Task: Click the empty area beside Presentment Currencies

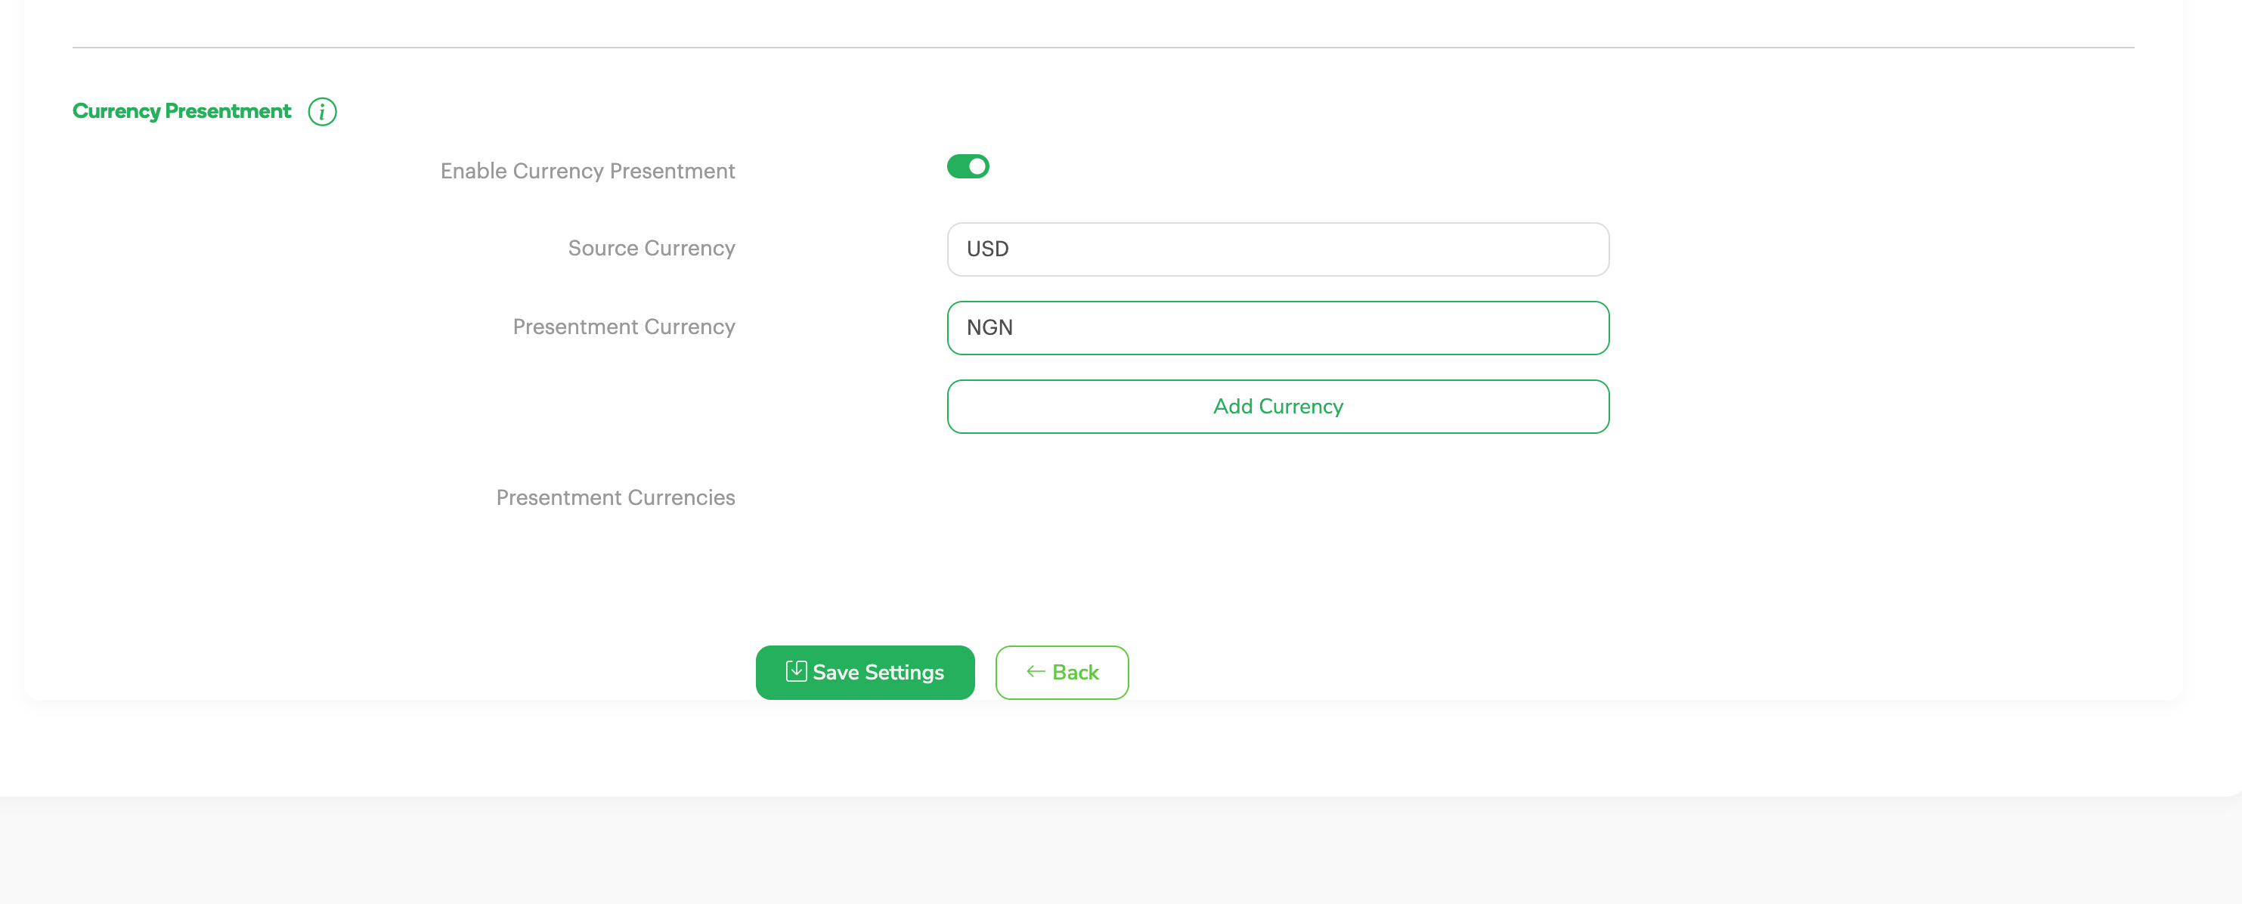Action: [1277, 497]
